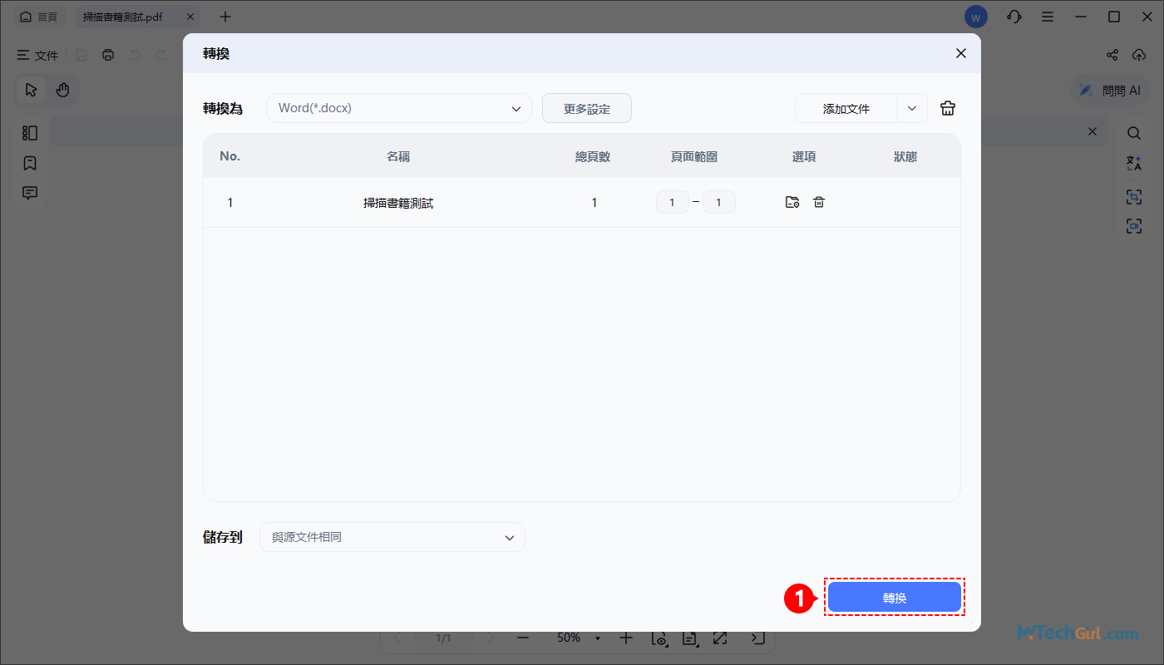Image resolution: width=1164 pixels, height=665 pixels.
Task: Open the user account avatar W
Action: pos(976,17)
